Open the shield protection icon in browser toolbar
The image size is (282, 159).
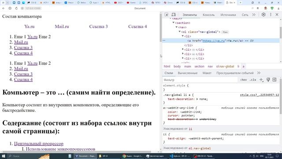pyautogui.click(x=272, y=8)
